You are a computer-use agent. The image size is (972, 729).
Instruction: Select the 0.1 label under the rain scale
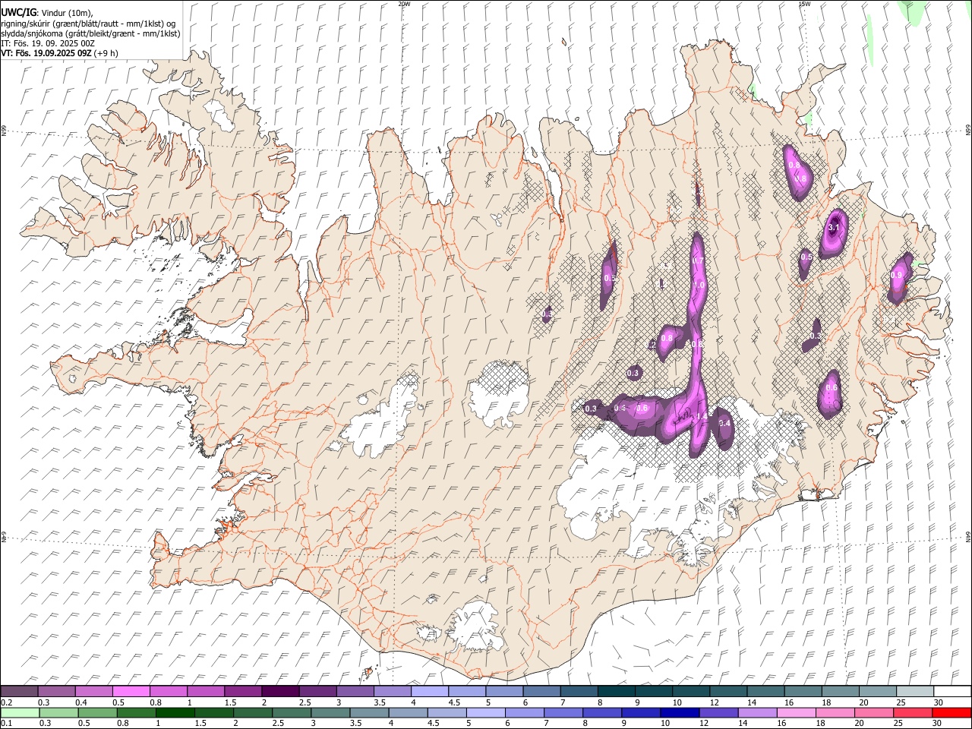click(6, 724)
